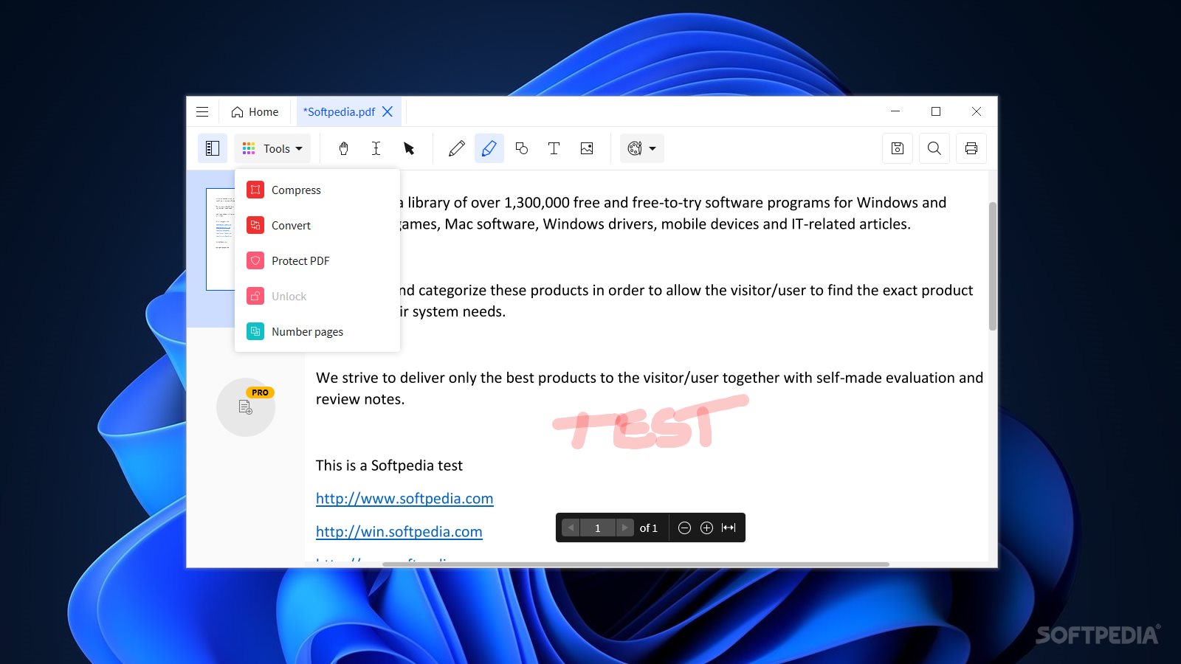Open the http://win.softpedia.com link

[399, 532]
